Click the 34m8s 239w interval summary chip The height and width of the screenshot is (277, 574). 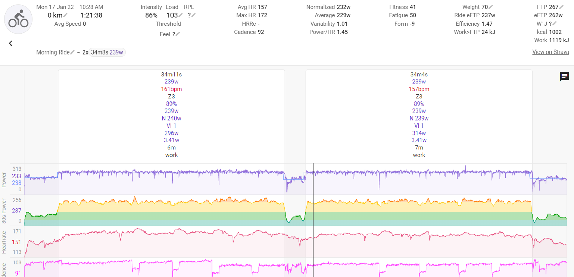[x=107, y=53]
